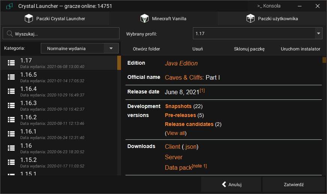The width and height of the screenshot is (327, 194).
Task: Select version 1.16.2 in the list
Action: [x=58, y=120]
